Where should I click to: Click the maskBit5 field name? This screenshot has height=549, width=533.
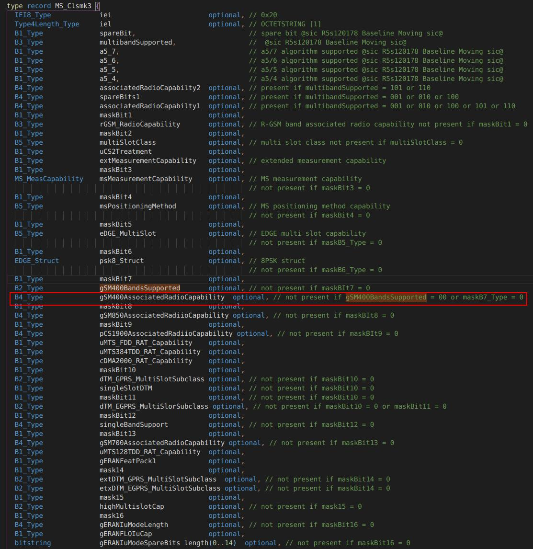point(115,224)
